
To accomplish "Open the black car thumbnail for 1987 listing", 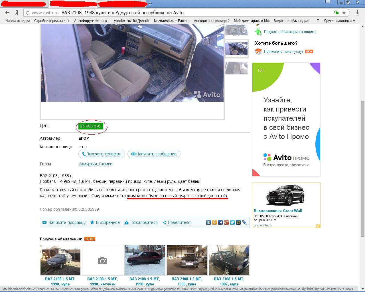I will pos(229,260).
